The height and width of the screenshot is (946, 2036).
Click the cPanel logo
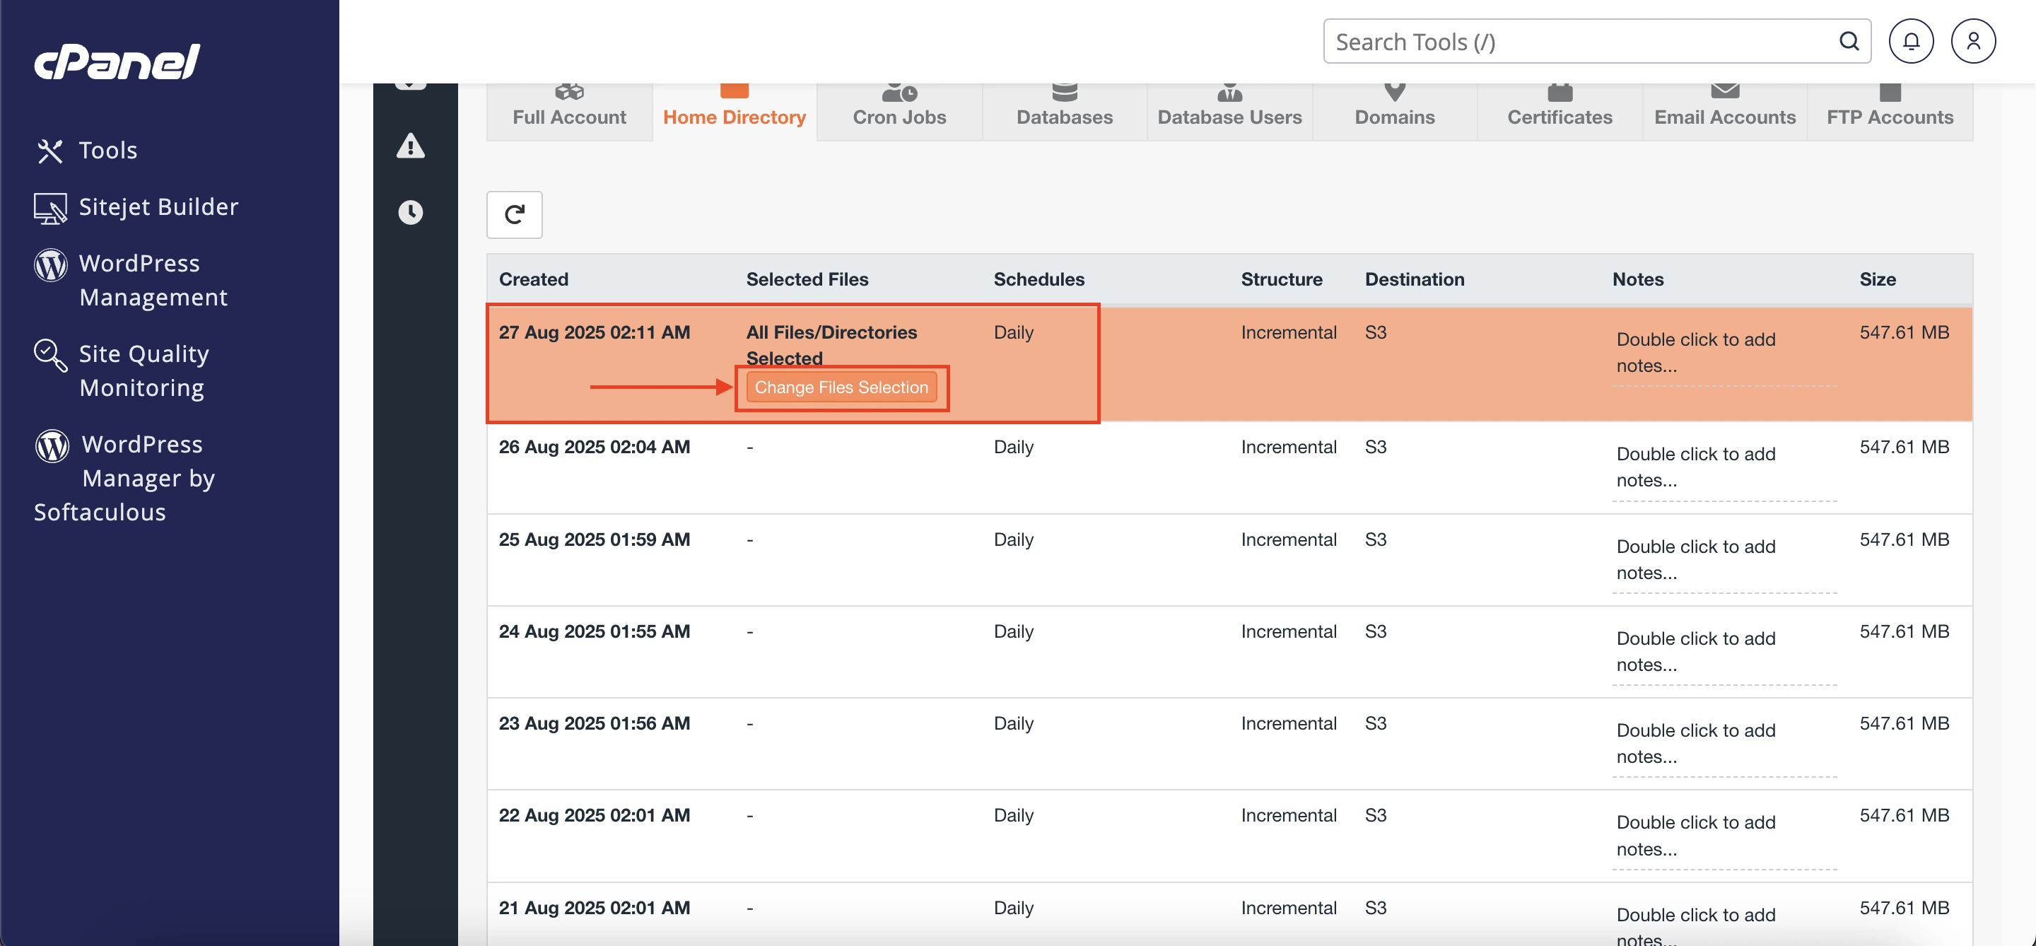pyautogui.click(x=117, y=62)
